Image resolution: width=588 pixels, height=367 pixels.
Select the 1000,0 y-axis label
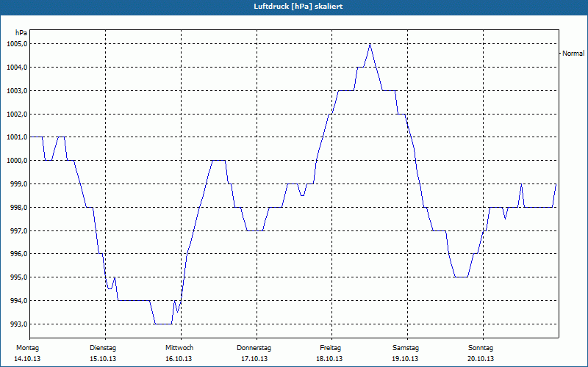17,161
